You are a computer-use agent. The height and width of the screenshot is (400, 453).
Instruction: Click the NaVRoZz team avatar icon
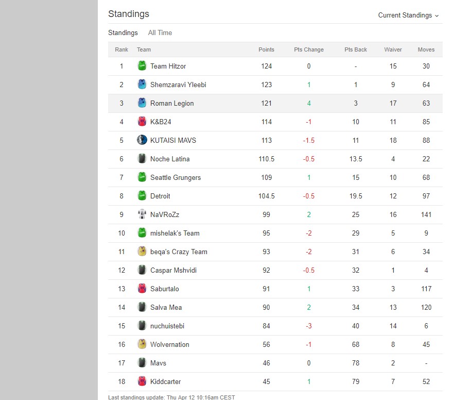142,214
